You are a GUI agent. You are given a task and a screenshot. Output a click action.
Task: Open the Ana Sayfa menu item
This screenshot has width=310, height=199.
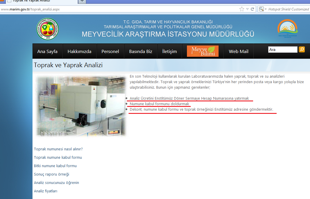pyautogui.click(x=47, y=51)
